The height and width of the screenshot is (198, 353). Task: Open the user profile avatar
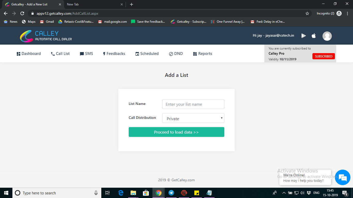[327, 36]
